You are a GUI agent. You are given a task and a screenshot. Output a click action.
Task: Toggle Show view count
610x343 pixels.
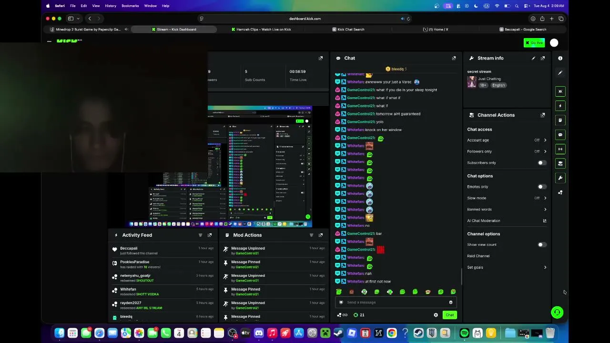pos(541,245)
